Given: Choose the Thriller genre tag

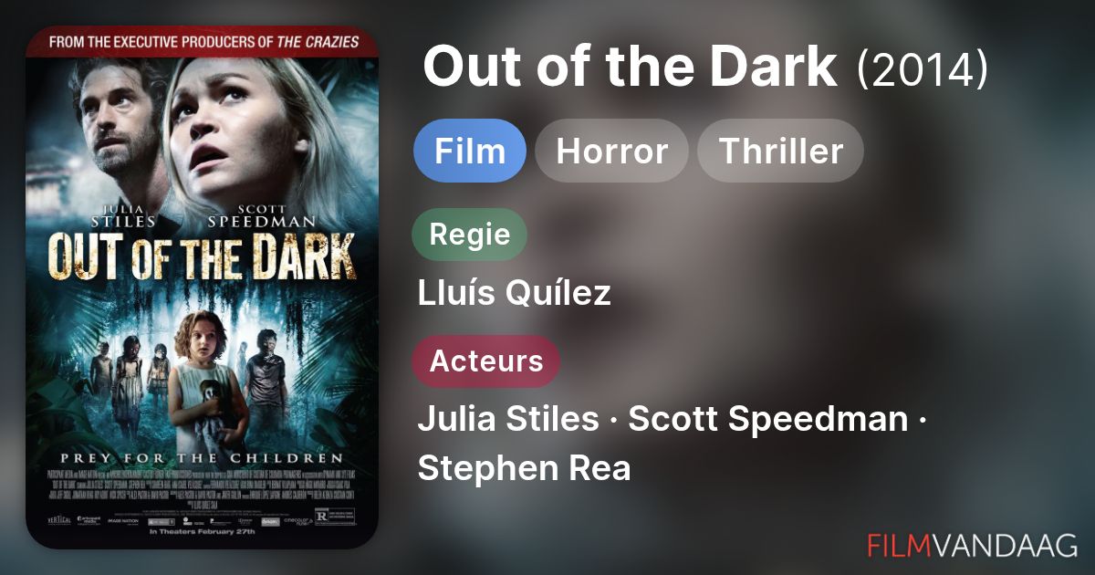Looking at the screenshot, I should pos(780,151).
